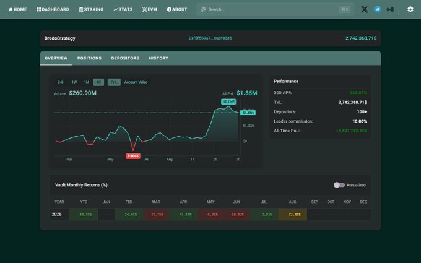Viewport: 421px width, 263px height.
Task: Click the BredoStrategy vault name
Action: pyautogui.click(x=60, y=38)
